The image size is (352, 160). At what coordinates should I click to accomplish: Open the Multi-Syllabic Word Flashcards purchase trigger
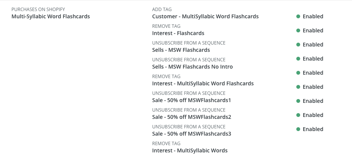[50, 17]
